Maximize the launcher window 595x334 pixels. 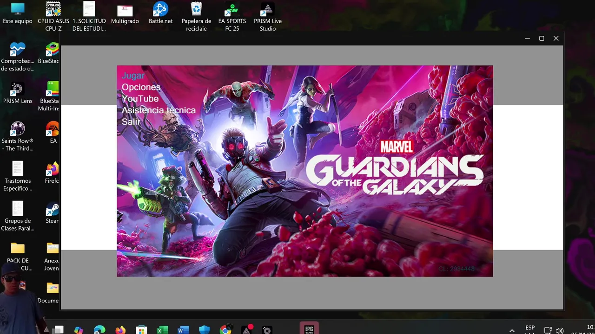click(x=542, y=39)
